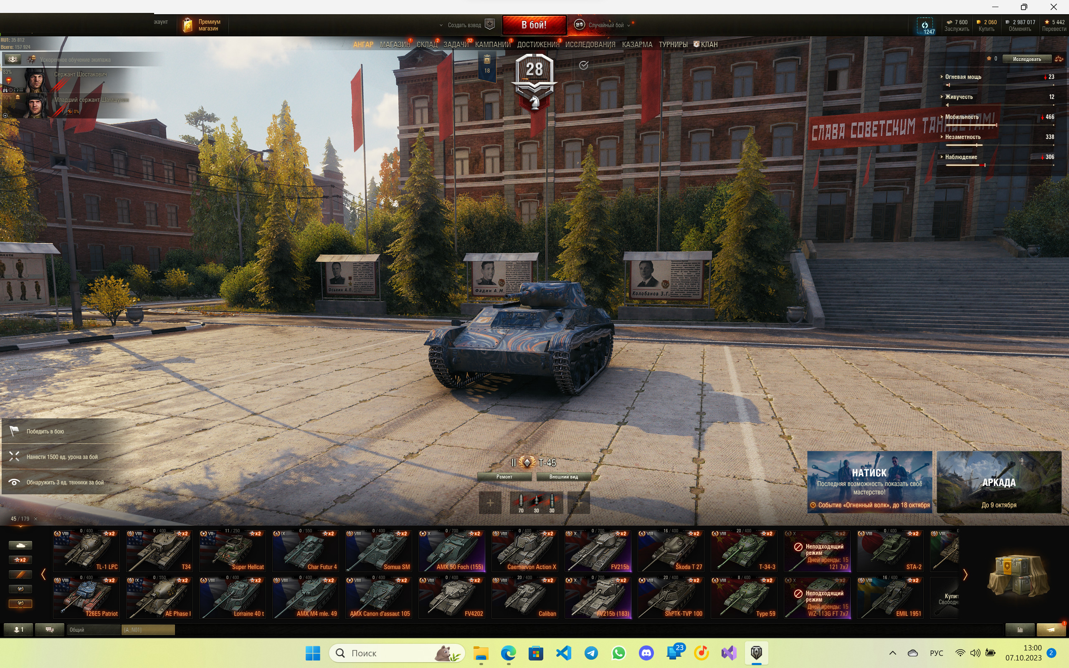Click the notifications icon with red dot

coord(1051,630)
